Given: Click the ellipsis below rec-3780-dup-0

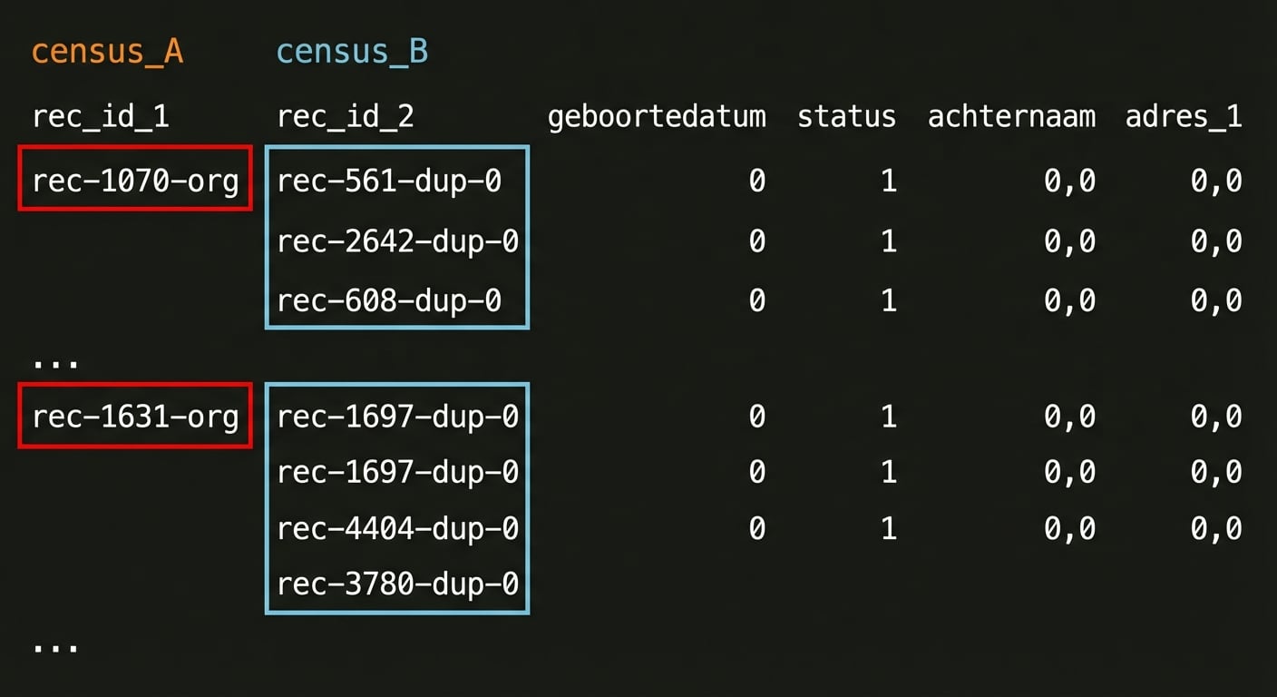Looking at the screenshot, I should [x=55, y=646].
